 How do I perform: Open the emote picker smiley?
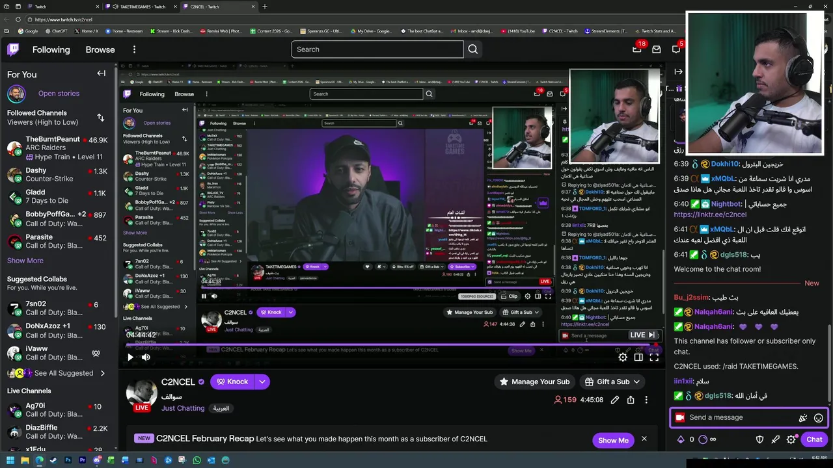click(x=819, y=418)
